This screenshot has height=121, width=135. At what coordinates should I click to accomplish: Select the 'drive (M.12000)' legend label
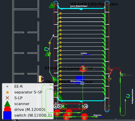(x=30, y=110)
